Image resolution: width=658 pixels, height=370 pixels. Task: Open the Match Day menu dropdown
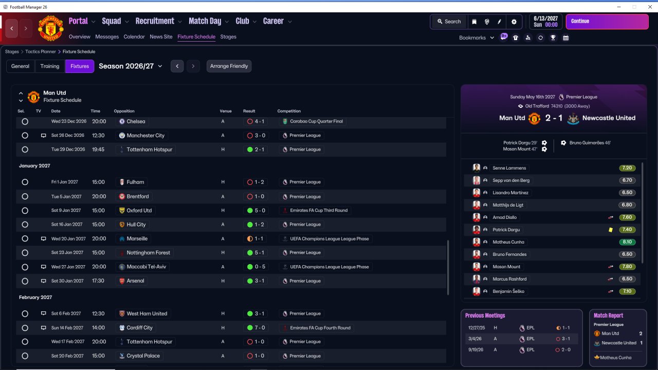[x=209, y=21]
